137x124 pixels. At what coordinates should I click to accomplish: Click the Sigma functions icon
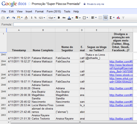click(111, 18)
